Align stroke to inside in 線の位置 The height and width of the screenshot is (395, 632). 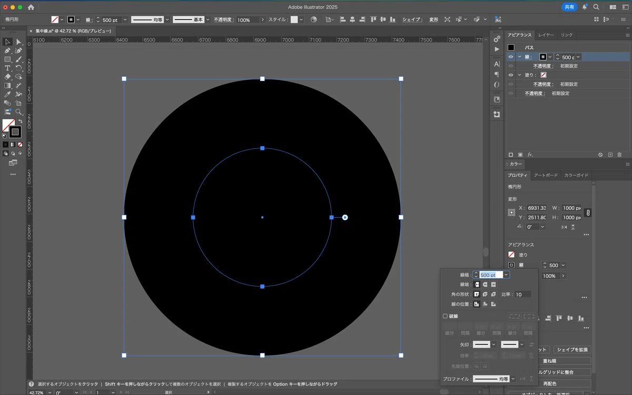[x=485, y=304]
